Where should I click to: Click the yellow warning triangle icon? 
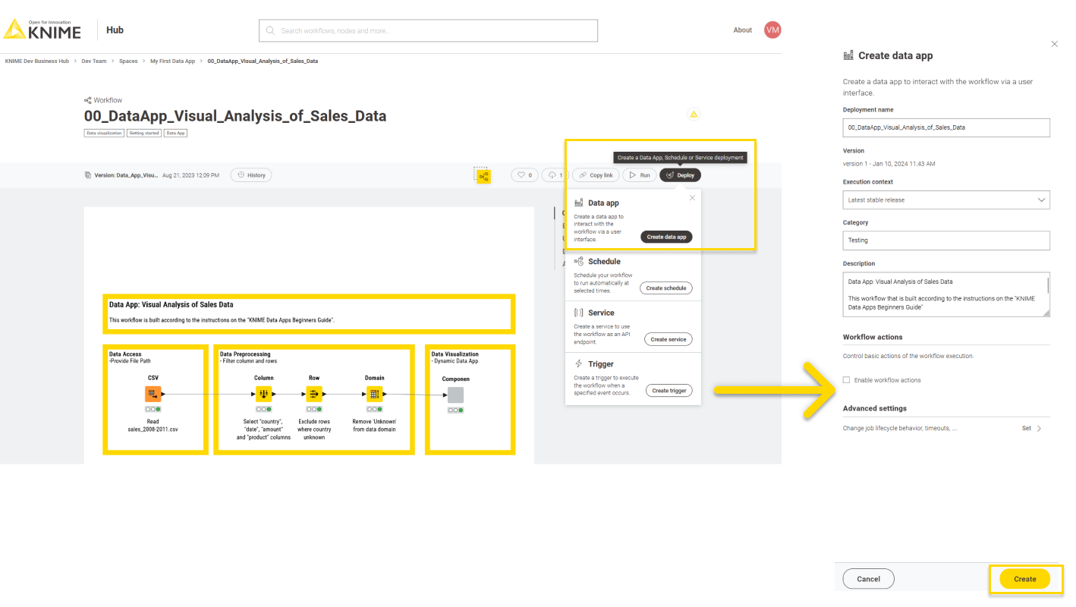click(x=693, y=115)
